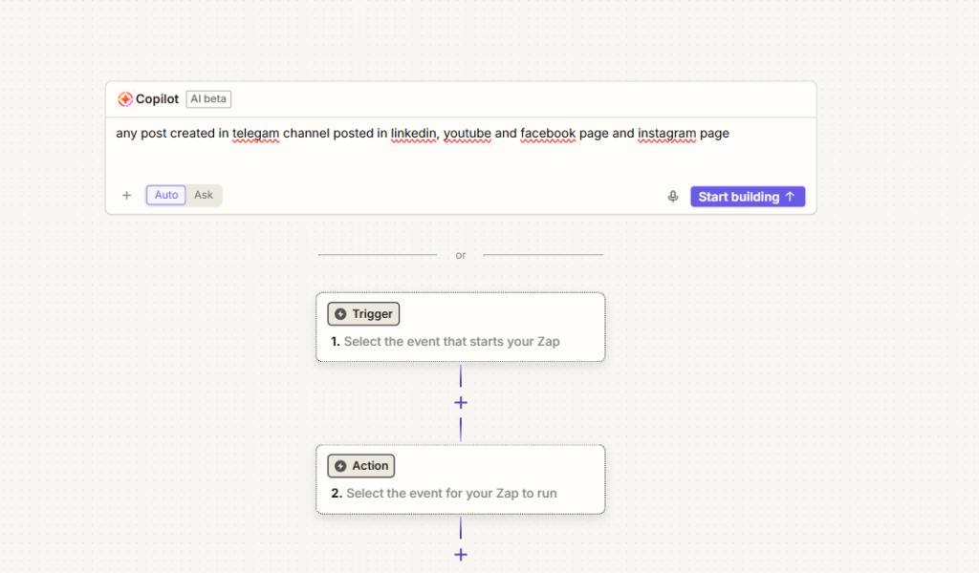This screenshot has height=573, width=979.
Task: Click inside the Copilot prompt text field
Action: (459, 158)
